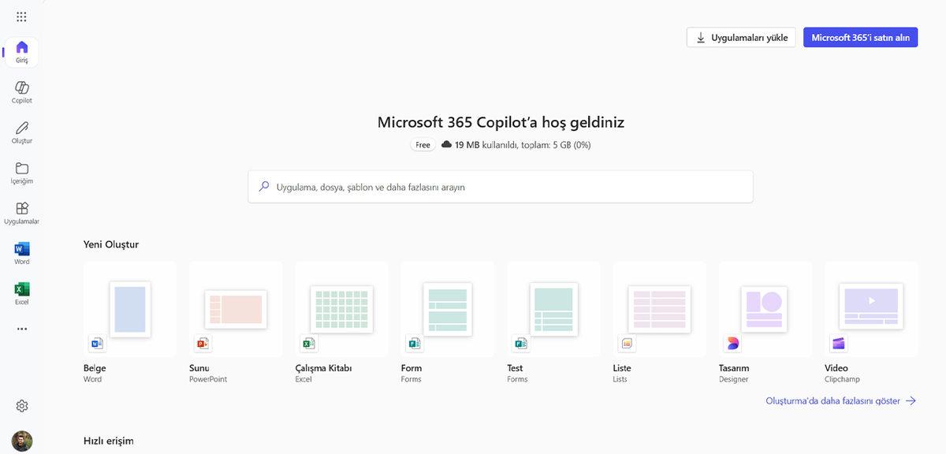Expand more sidebar apps via ellipsis
946x454 pixels.
tap(21, 328)
